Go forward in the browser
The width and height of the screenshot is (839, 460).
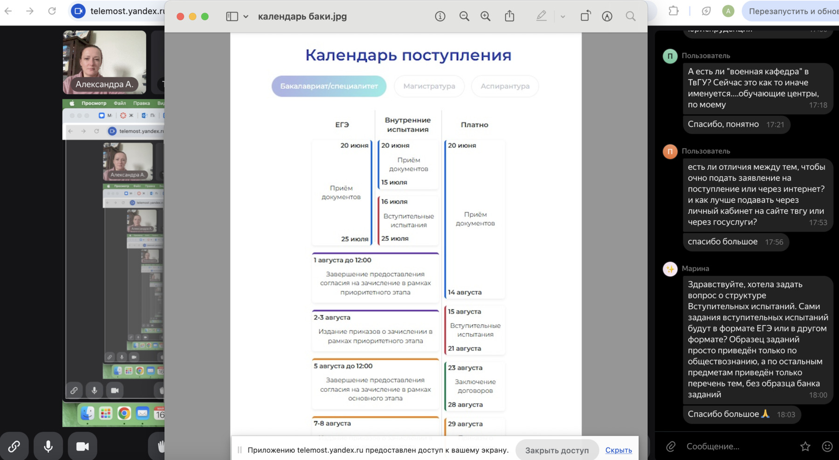pos(30,11)
